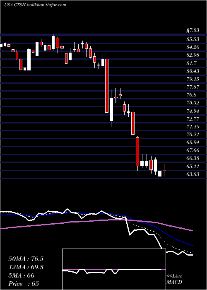This screenshot has height=290, width=207.
Task: Click the 70.21 price axis label
Action: 193,135
